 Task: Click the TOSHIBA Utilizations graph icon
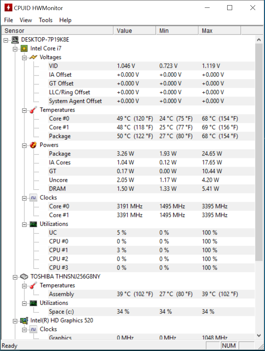tap(34, 303)
